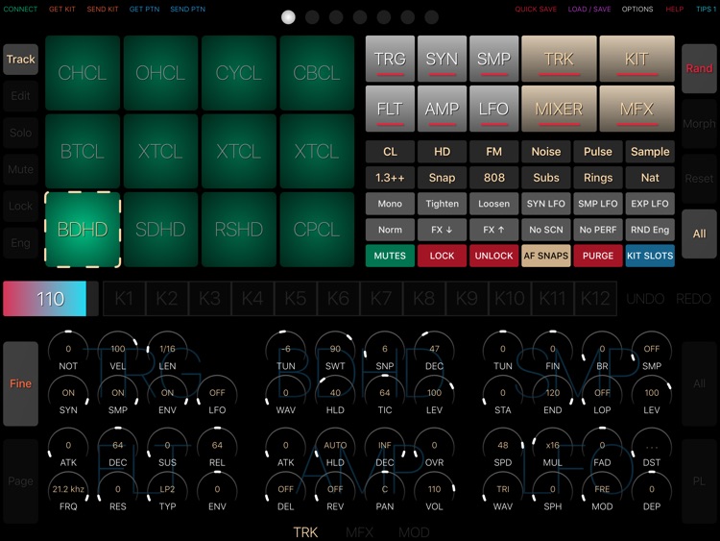Change the SMP sample slot OFF
Screen dimensions: 720x541
[x=652, y=350]
